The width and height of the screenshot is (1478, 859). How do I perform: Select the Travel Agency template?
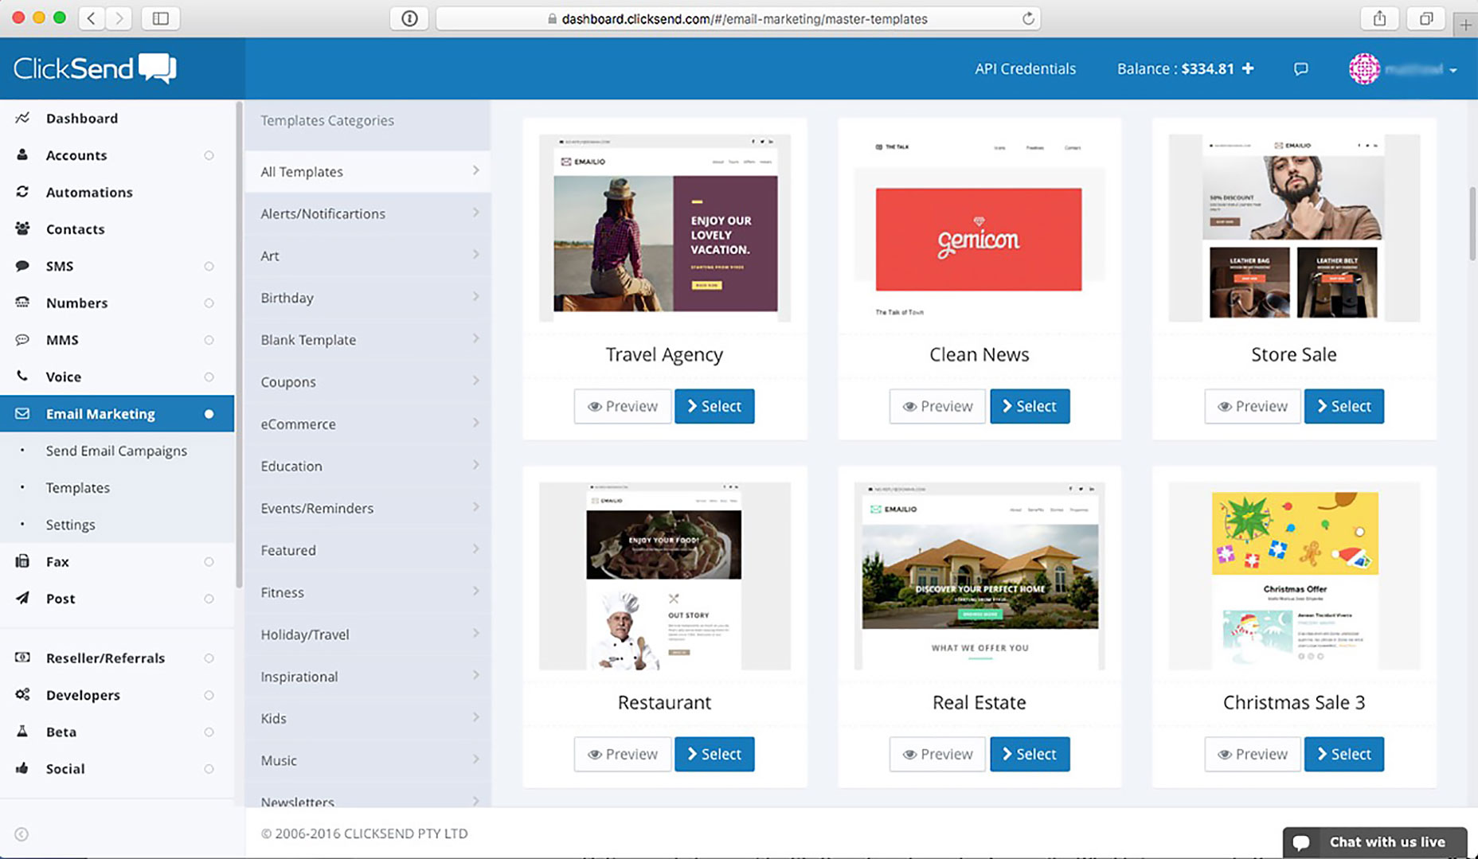coord(714,406)
